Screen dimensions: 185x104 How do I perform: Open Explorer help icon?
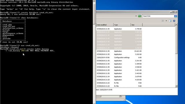(174, 21)
